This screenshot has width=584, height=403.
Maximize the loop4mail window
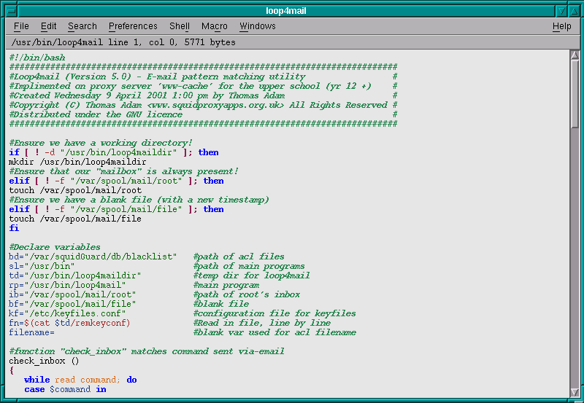coord(574,11)
